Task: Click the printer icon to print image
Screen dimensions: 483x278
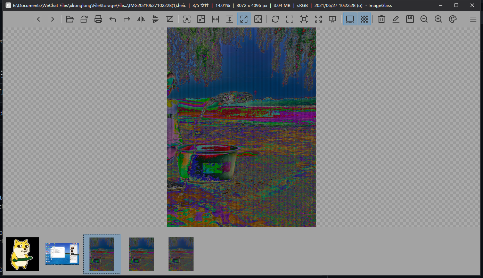Action: click(x=98, y=19)
